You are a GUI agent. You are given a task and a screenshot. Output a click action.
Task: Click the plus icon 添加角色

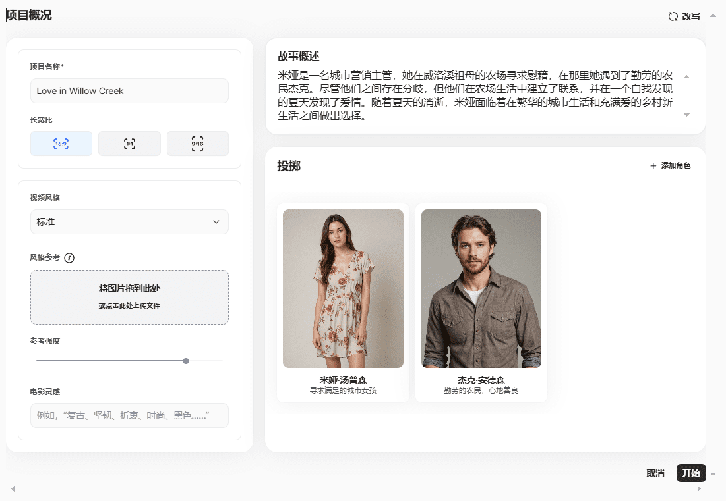point(670,165)
